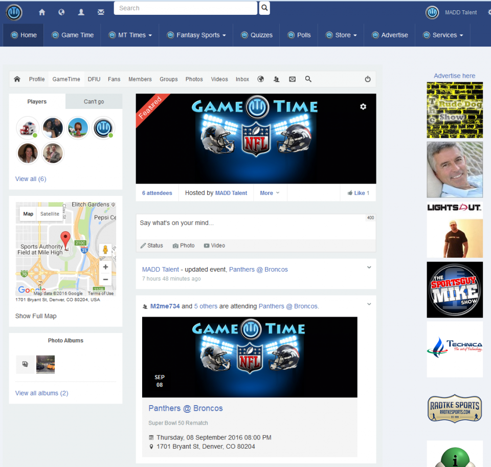Viewport: 491px width, 467px height.
Task: Expand the Services menu
Action: point(443,35)
